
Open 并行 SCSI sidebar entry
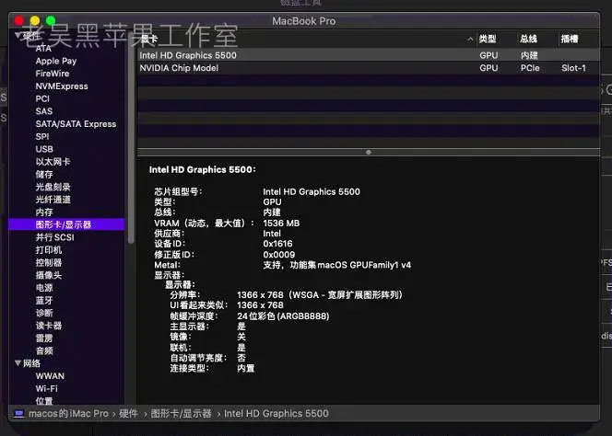54,237
